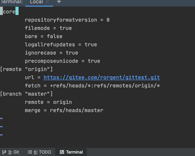The width and height of the screenshot is (195, 156).
Task: Click on the bare = false setting
Action: 44,36
